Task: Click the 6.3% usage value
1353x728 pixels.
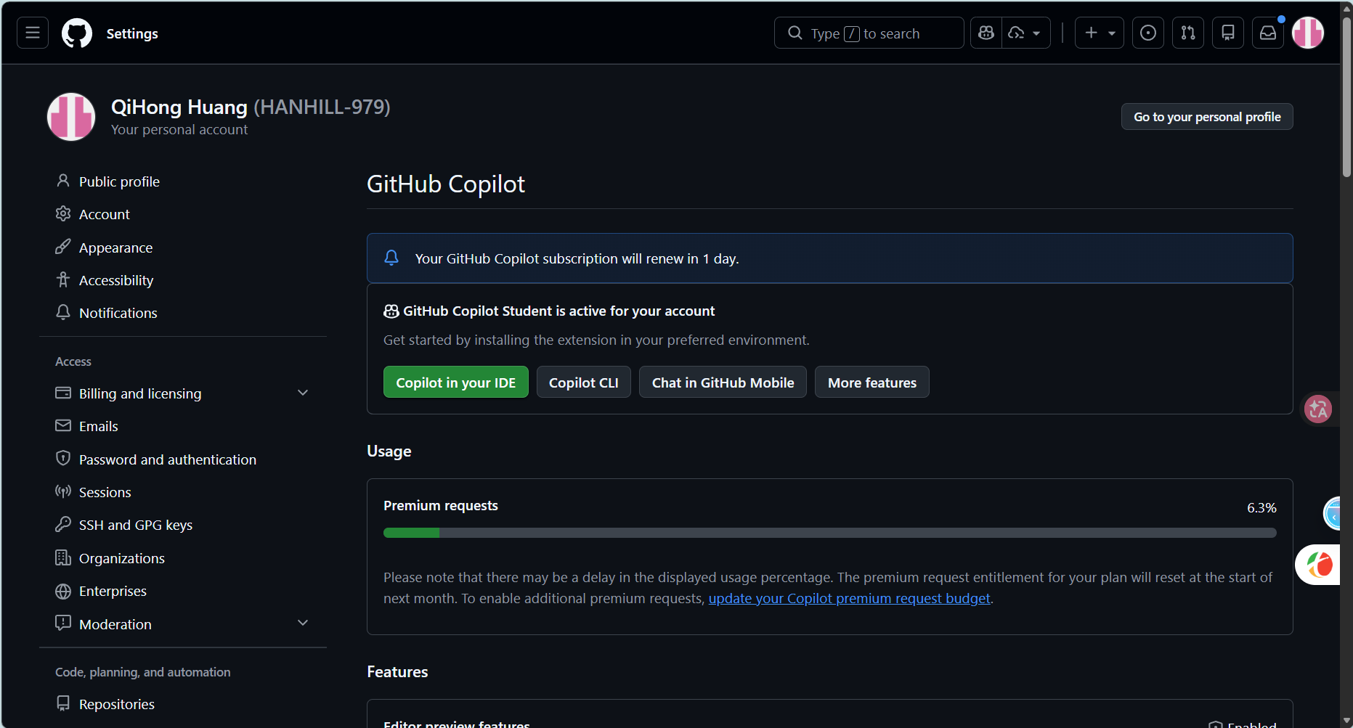Action: (x=1261, y=507)
